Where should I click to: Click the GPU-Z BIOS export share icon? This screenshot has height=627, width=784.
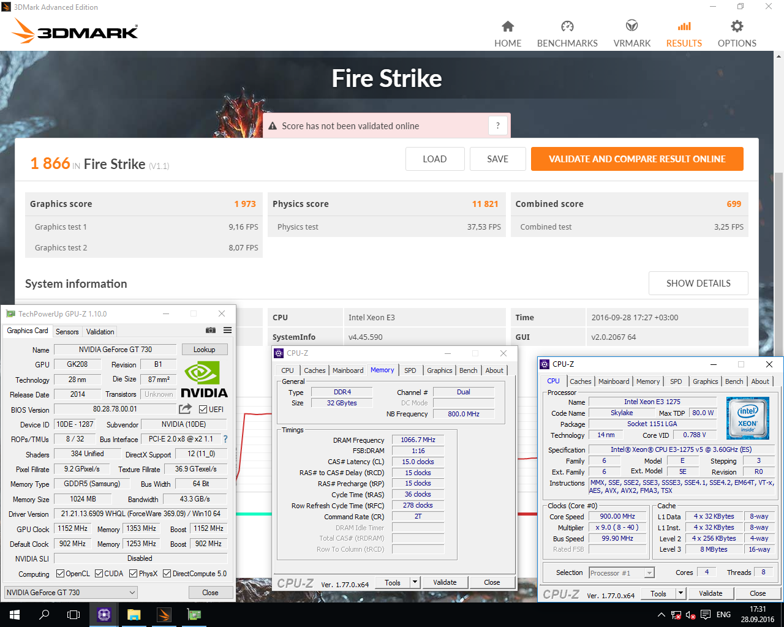tap(185, 408)
